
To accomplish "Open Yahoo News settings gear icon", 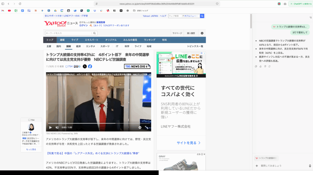I will 202,33.
